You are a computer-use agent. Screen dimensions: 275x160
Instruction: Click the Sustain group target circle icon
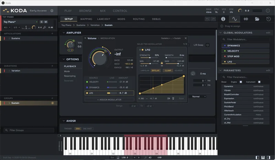[x=53, y=103]
